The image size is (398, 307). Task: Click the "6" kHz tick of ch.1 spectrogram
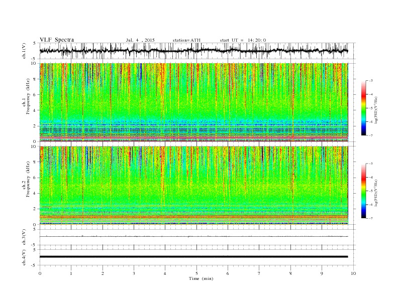tap(35, 95)
